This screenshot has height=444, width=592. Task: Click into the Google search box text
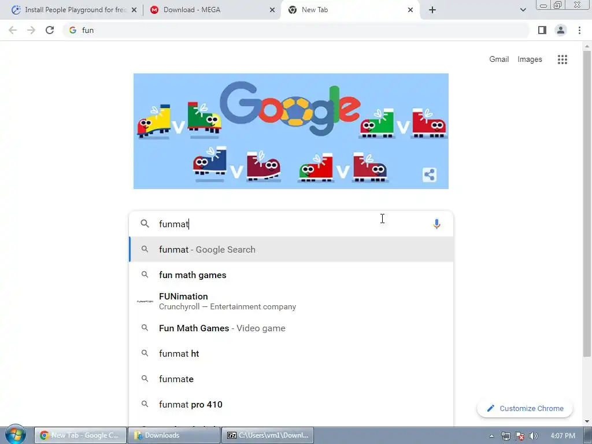(x=291, y=224)
